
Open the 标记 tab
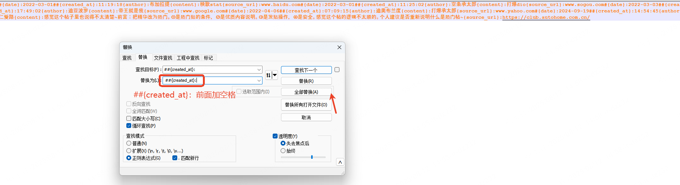(209, 58)
